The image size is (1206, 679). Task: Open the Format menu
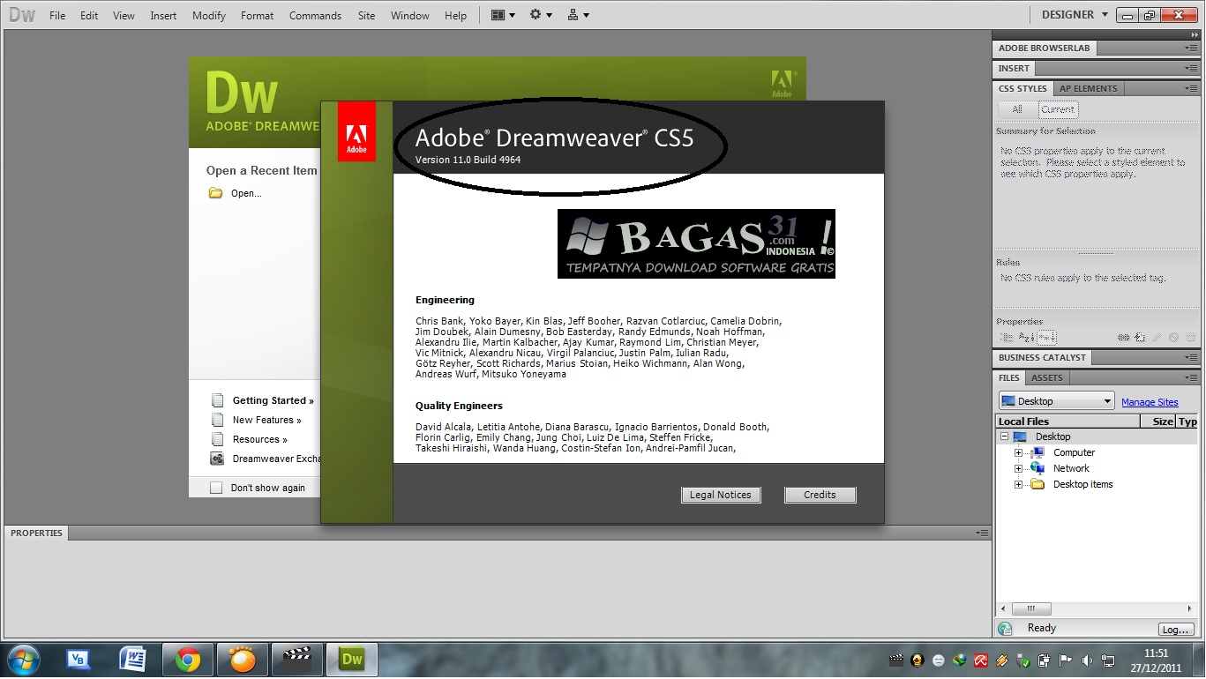[257, 16]
